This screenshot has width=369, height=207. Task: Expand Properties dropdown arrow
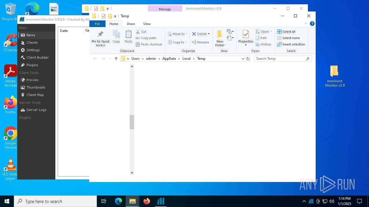pos(246,45)
